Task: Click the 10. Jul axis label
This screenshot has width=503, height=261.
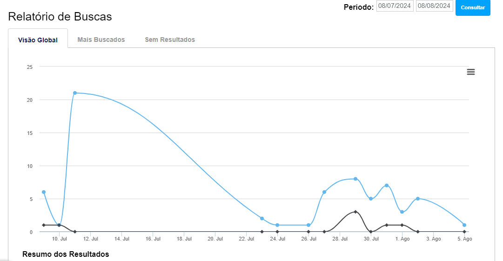Action: (x=60, y=239)
